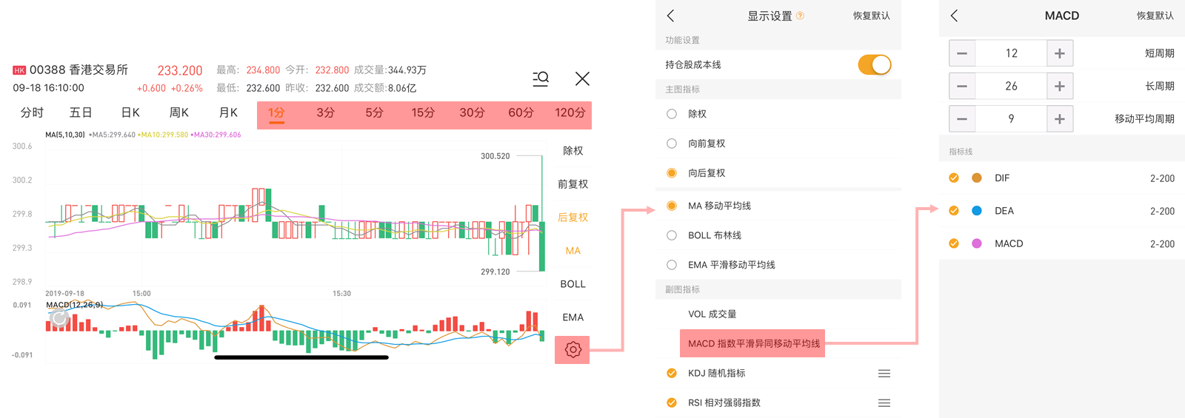This screenshot has width=1185, height=418.
Task: Switch to the 日K chart tab
Action: 130,112
